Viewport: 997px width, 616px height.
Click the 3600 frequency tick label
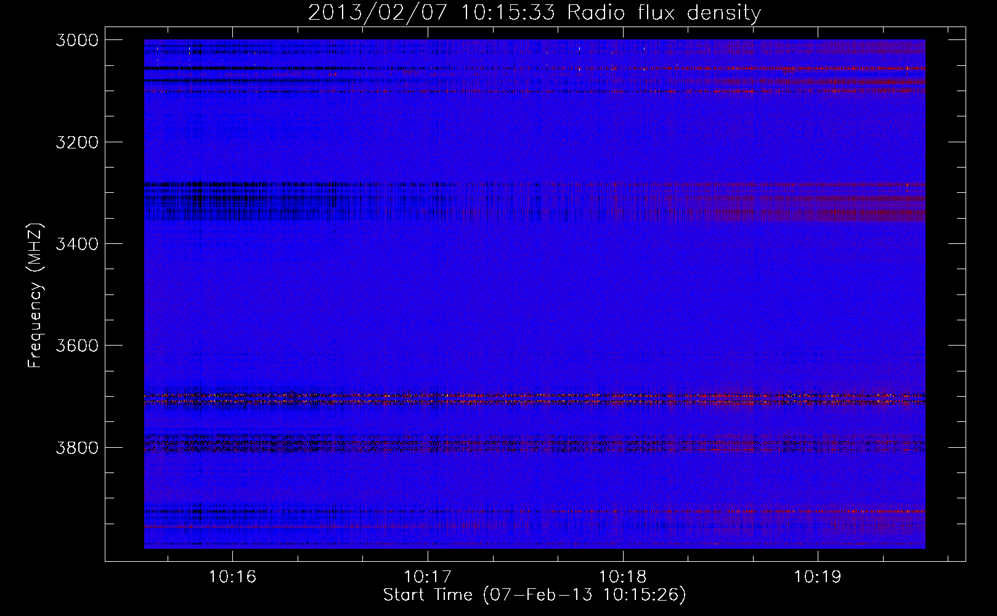point(77,346)
